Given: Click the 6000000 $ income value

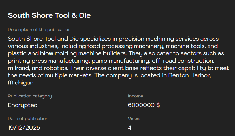Looking at the screenshot, I should click(144, 105).
